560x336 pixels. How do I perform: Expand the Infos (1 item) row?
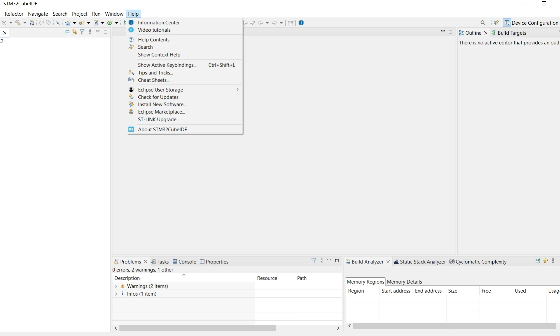(x=116, y=294)
